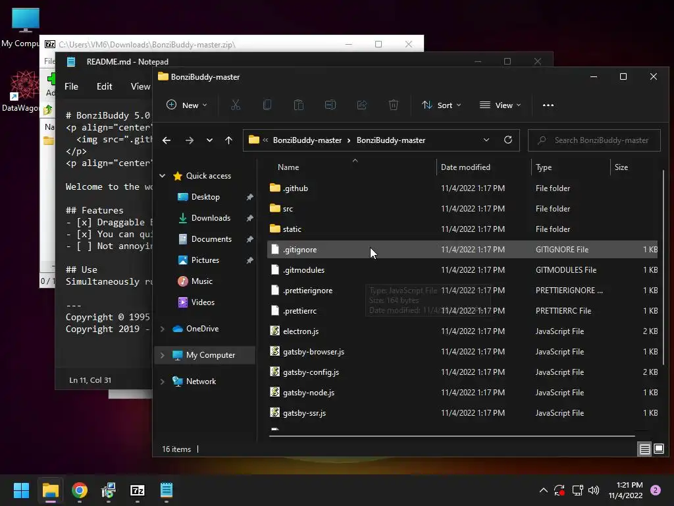
Task: Open 7-Zip from the taskbar
Action: click(x=138, y=490)
